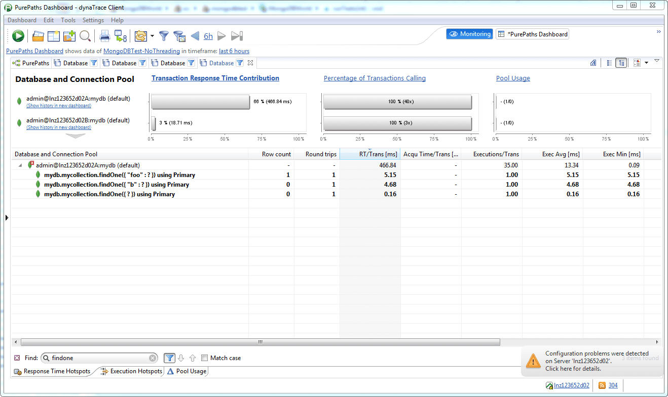Open the Help menu
This screenshot has height=397, width=668.
117,20
